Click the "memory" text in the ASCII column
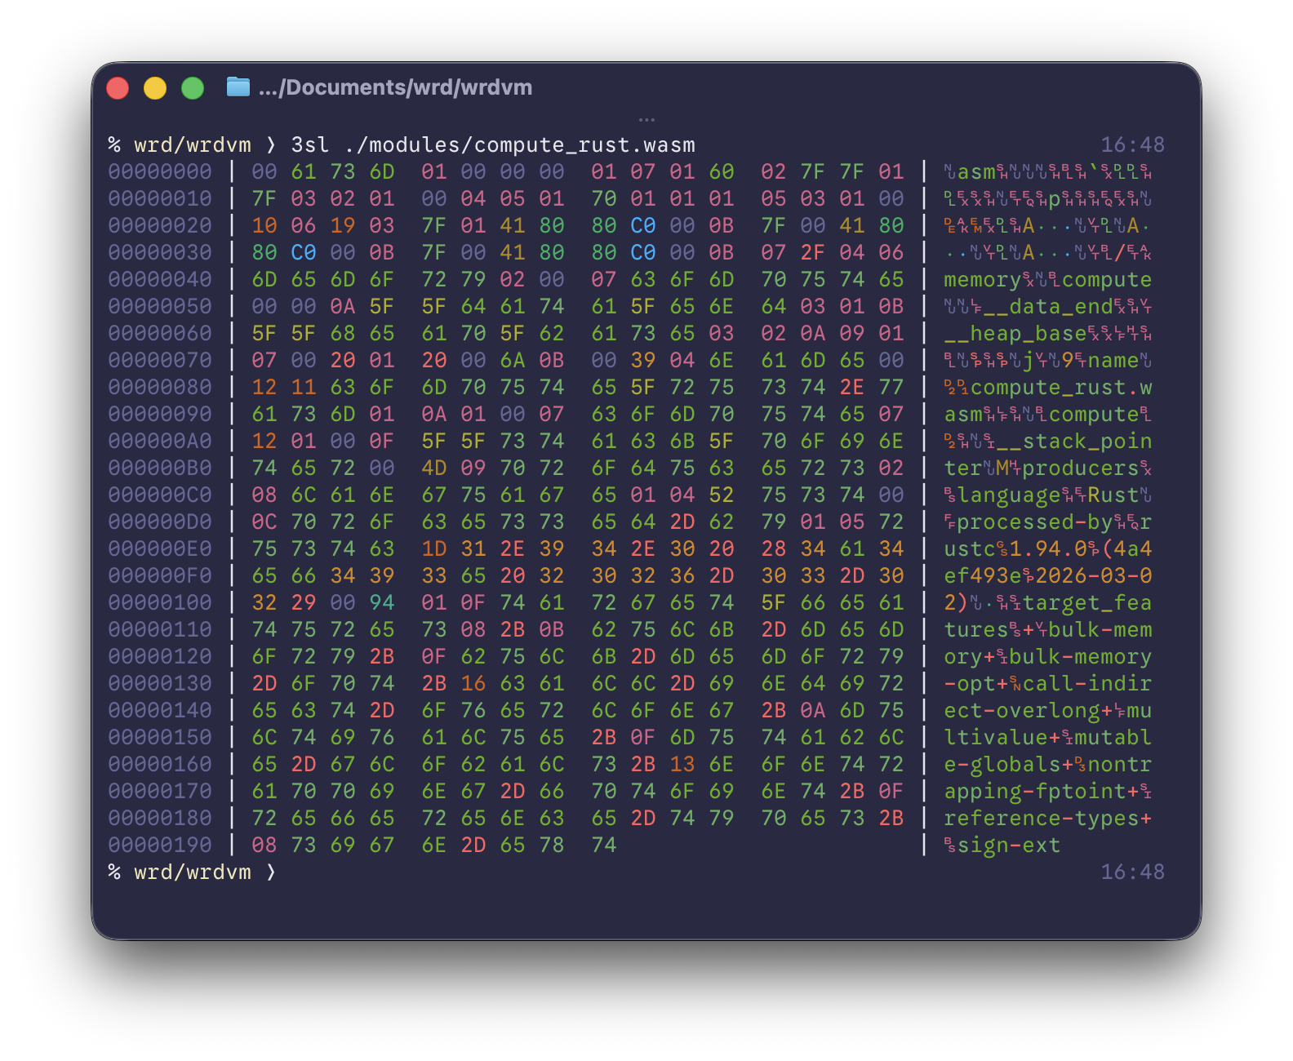The width and height of the screenshot is (1293, 1061). [x=982, y=280]
